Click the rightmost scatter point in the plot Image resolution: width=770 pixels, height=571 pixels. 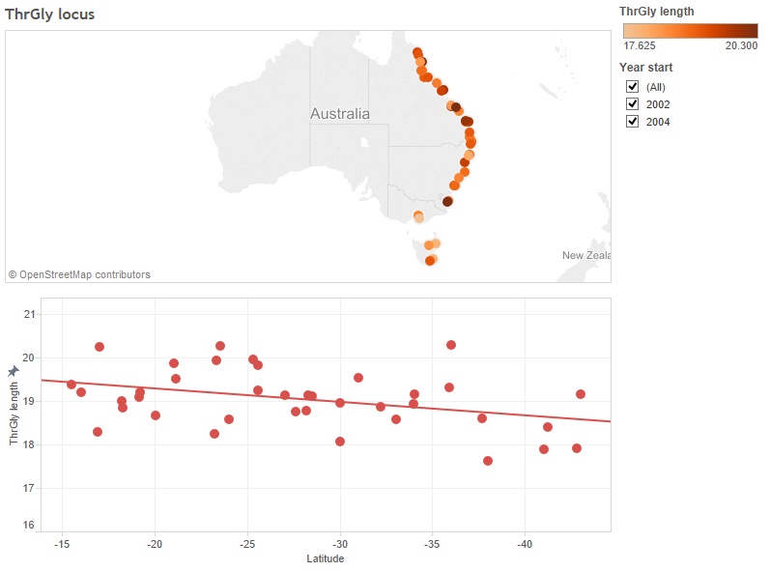pos(581,394)
